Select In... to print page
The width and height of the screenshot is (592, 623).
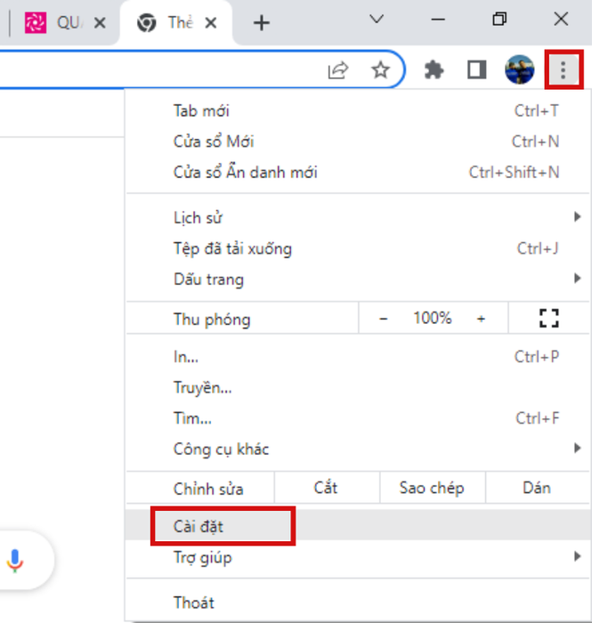[x=358, y=357]
